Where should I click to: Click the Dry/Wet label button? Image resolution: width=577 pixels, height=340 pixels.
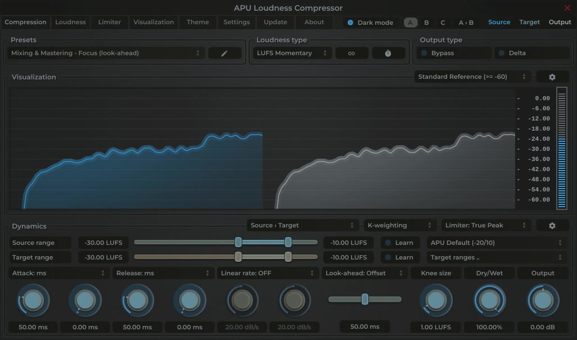[489, 274]
